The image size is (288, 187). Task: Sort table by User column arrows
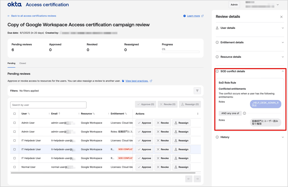[x=29, y=114]
